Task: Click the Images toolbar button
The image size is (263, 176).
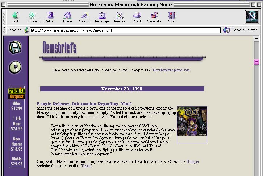Action: tap(120, 17)
